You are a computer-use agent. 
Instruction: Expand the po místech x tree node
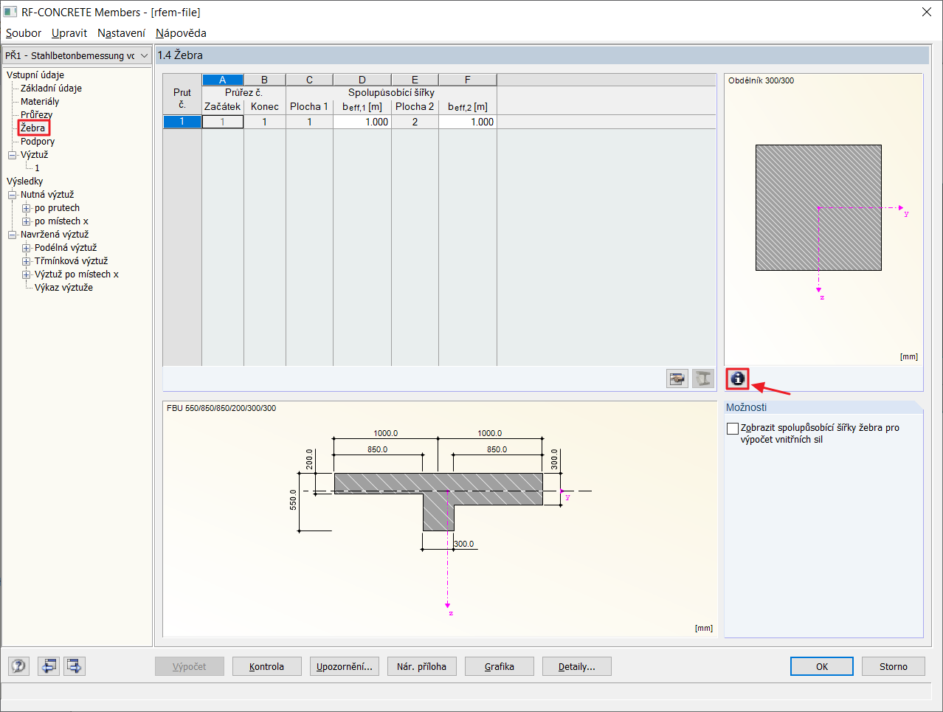click(x=26, y=221)
